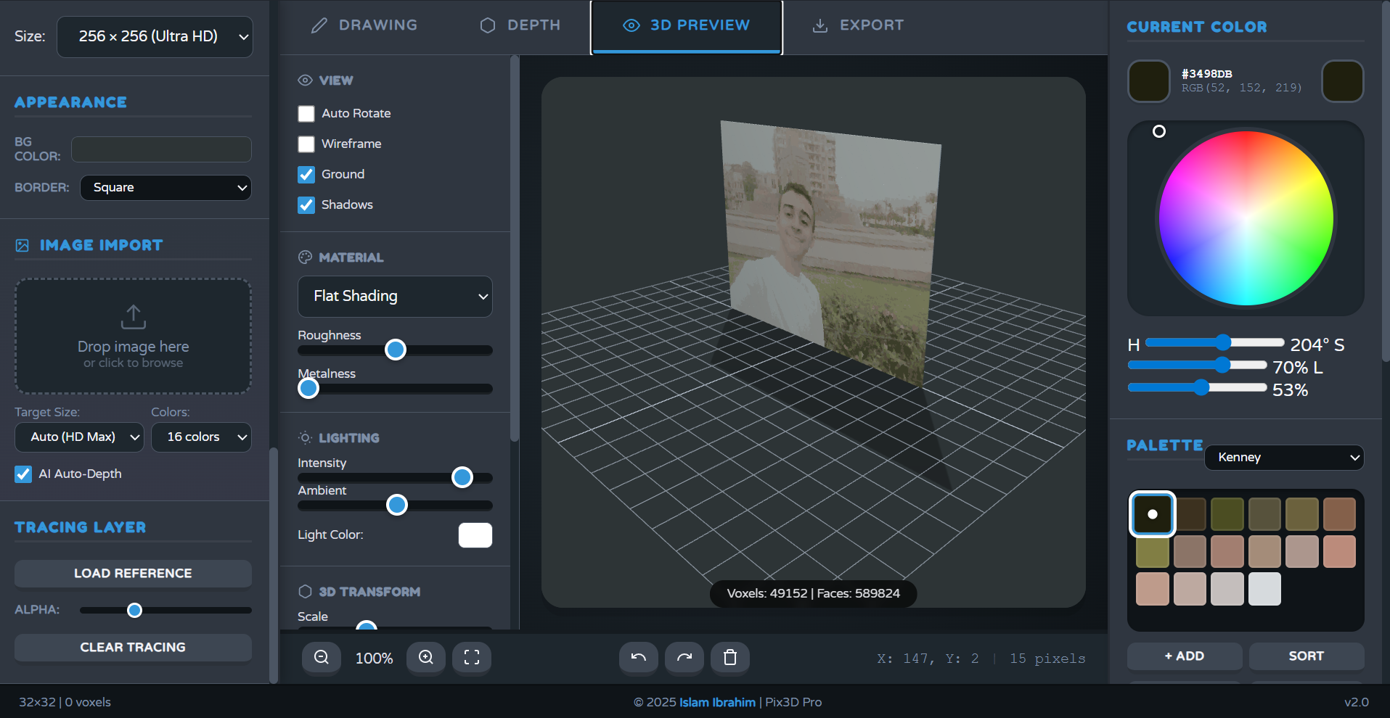The width and height of the screenshot is (1390, 718).
Task: Click the zoom in magnifier icon
Action: point(426,658)
